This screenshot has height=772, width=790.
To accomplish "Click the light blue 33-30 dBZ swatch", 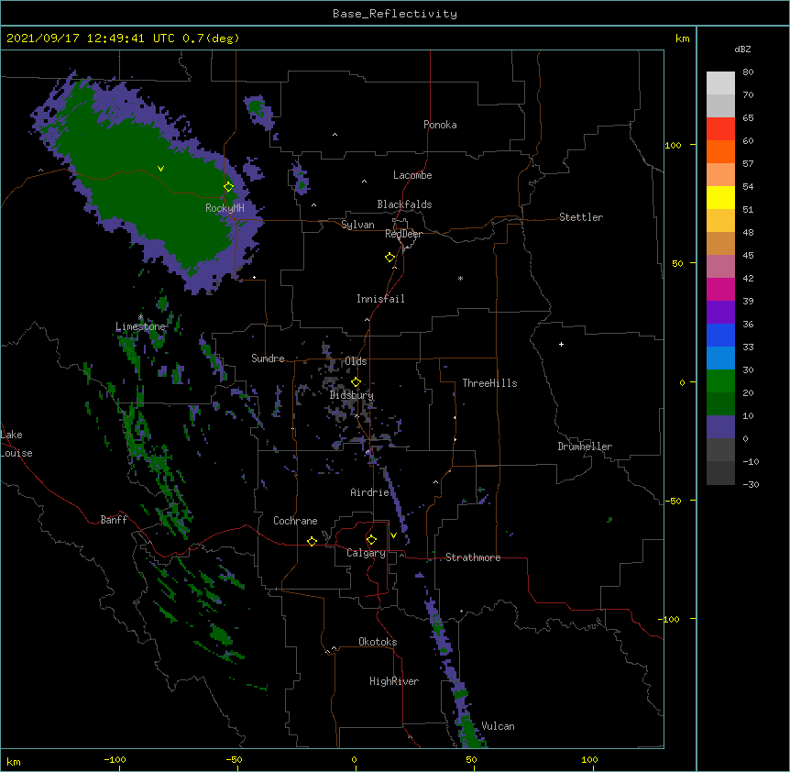I will pyautogui.click(x=720, y=358).
